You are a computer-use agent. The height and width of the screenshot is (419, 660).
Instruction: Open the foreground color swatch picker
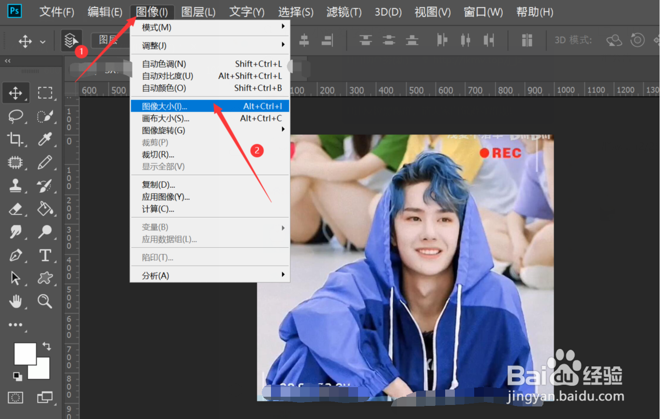pyautogui.click(x=25, y=353)
